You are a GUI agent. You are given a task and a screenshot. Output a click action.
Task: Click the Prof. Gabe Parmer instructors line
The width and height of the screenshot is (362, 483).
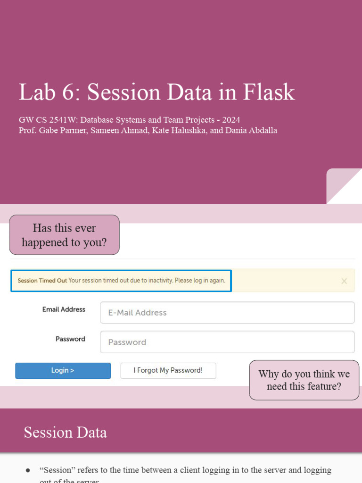(148, 130)
